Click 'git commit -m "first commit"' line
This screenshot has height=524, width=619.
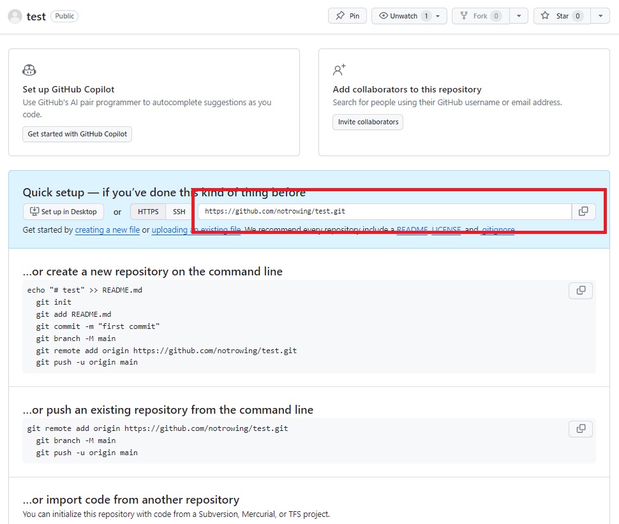(98, 326)
